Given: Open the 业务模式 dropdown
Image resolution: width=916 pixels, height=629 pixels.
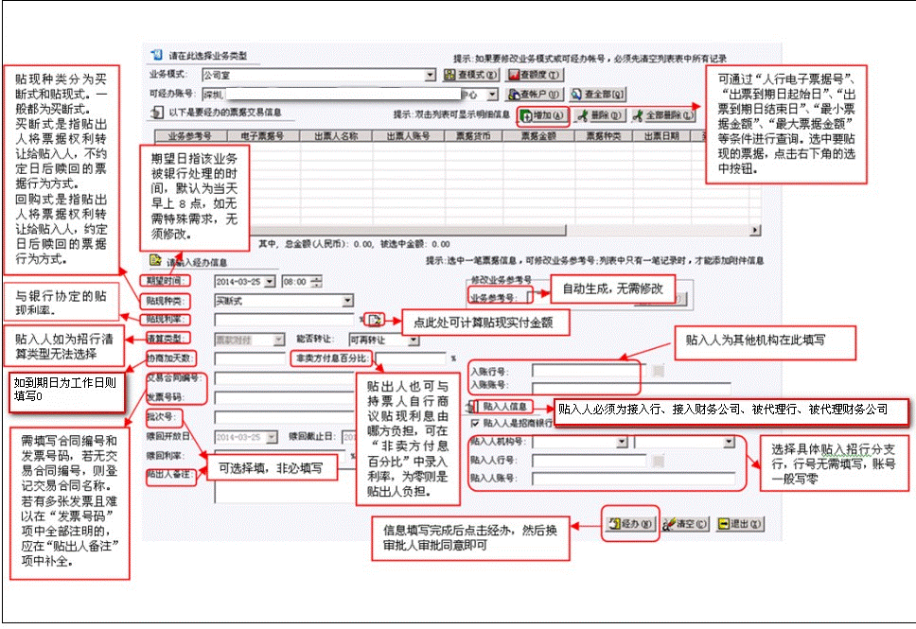Looking at the screenshot, I should point(431,75).
